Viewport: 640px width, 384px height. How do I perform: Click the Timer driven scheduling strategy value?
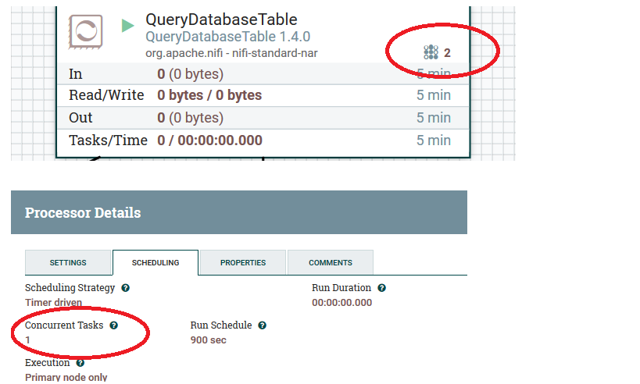click(53, 303)
